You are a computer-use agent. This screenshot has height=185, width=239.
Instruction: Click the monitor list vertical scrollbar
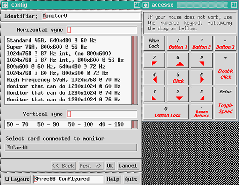134,70
